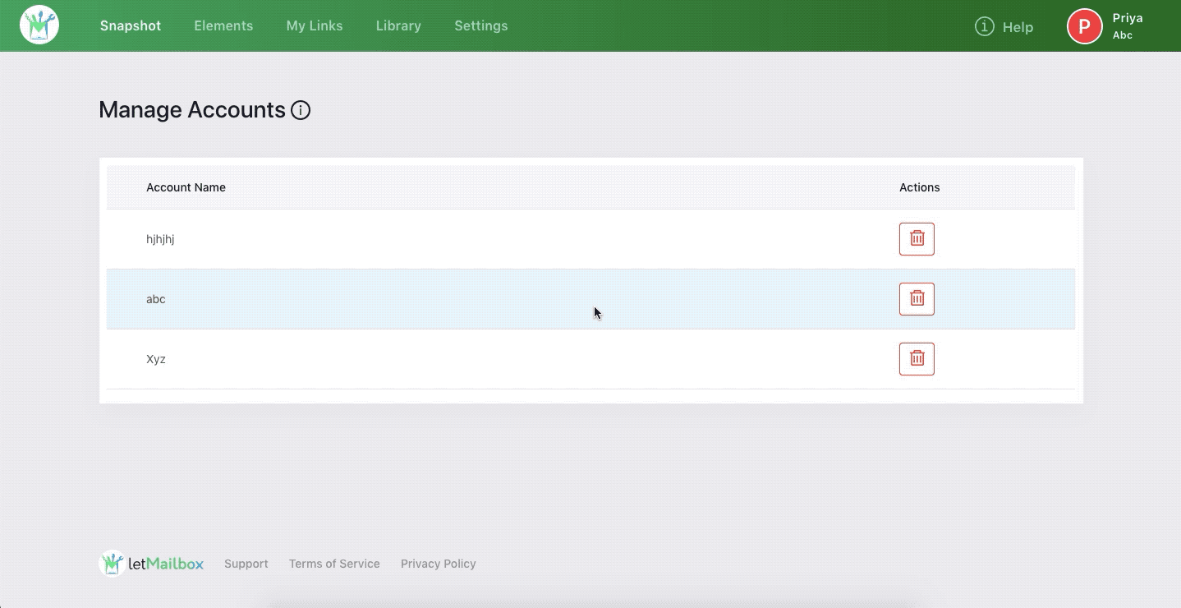
Task: Click the letMailbox logo in the header
Action: coord(39,25)
